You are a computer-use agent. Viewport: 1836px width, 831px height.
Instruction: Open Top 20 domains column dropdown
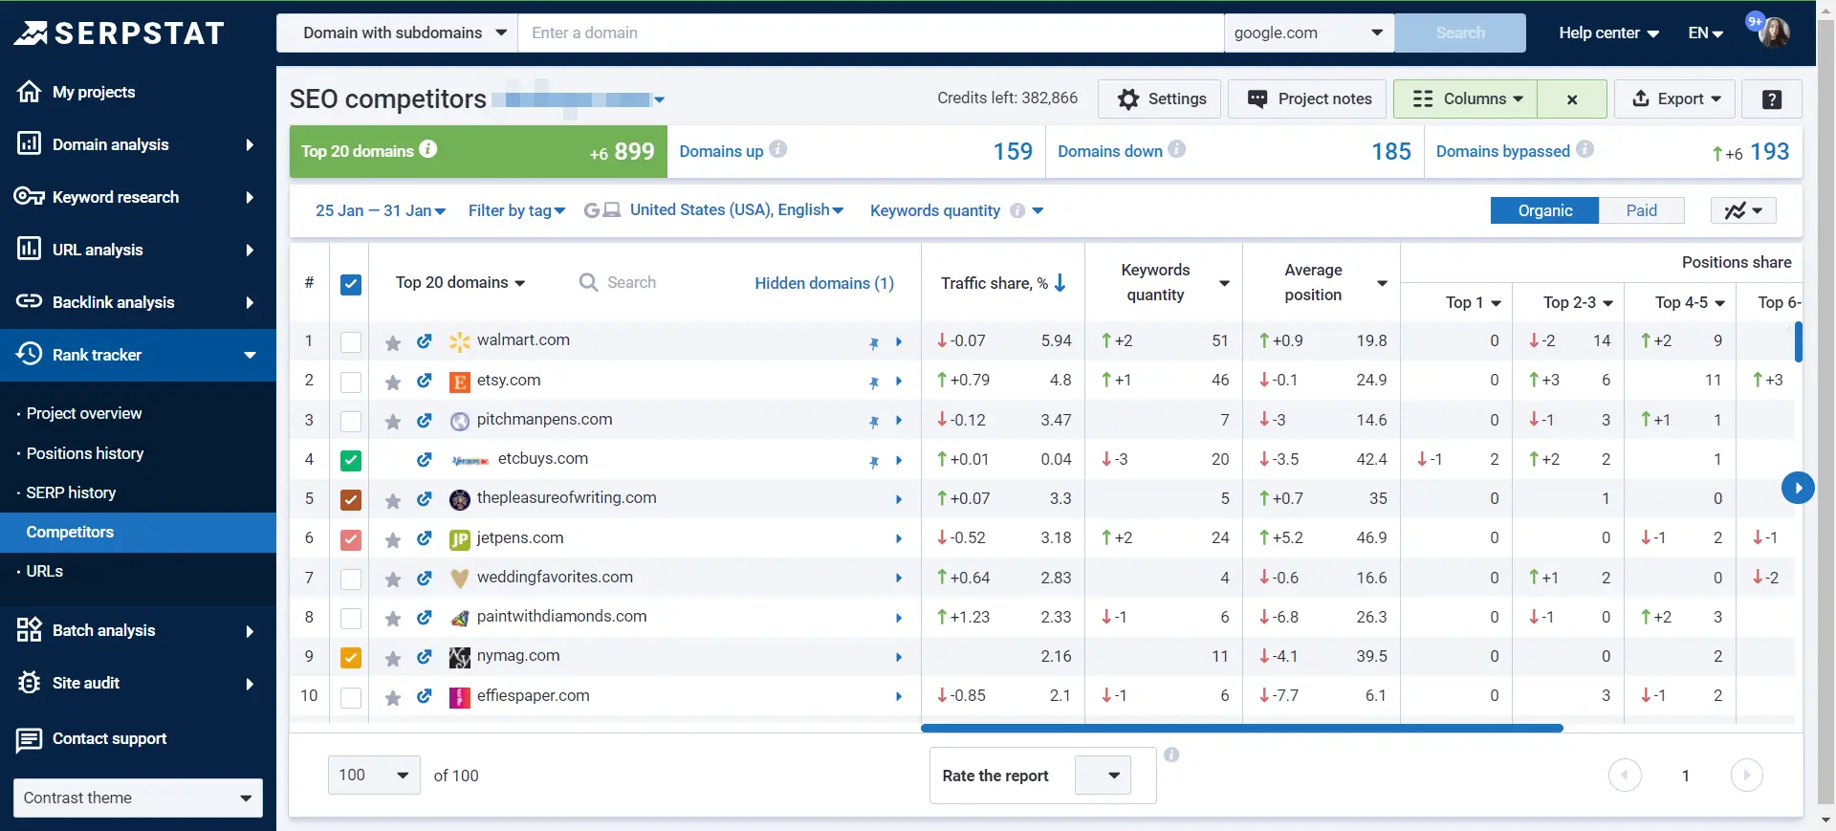(460, 282)
